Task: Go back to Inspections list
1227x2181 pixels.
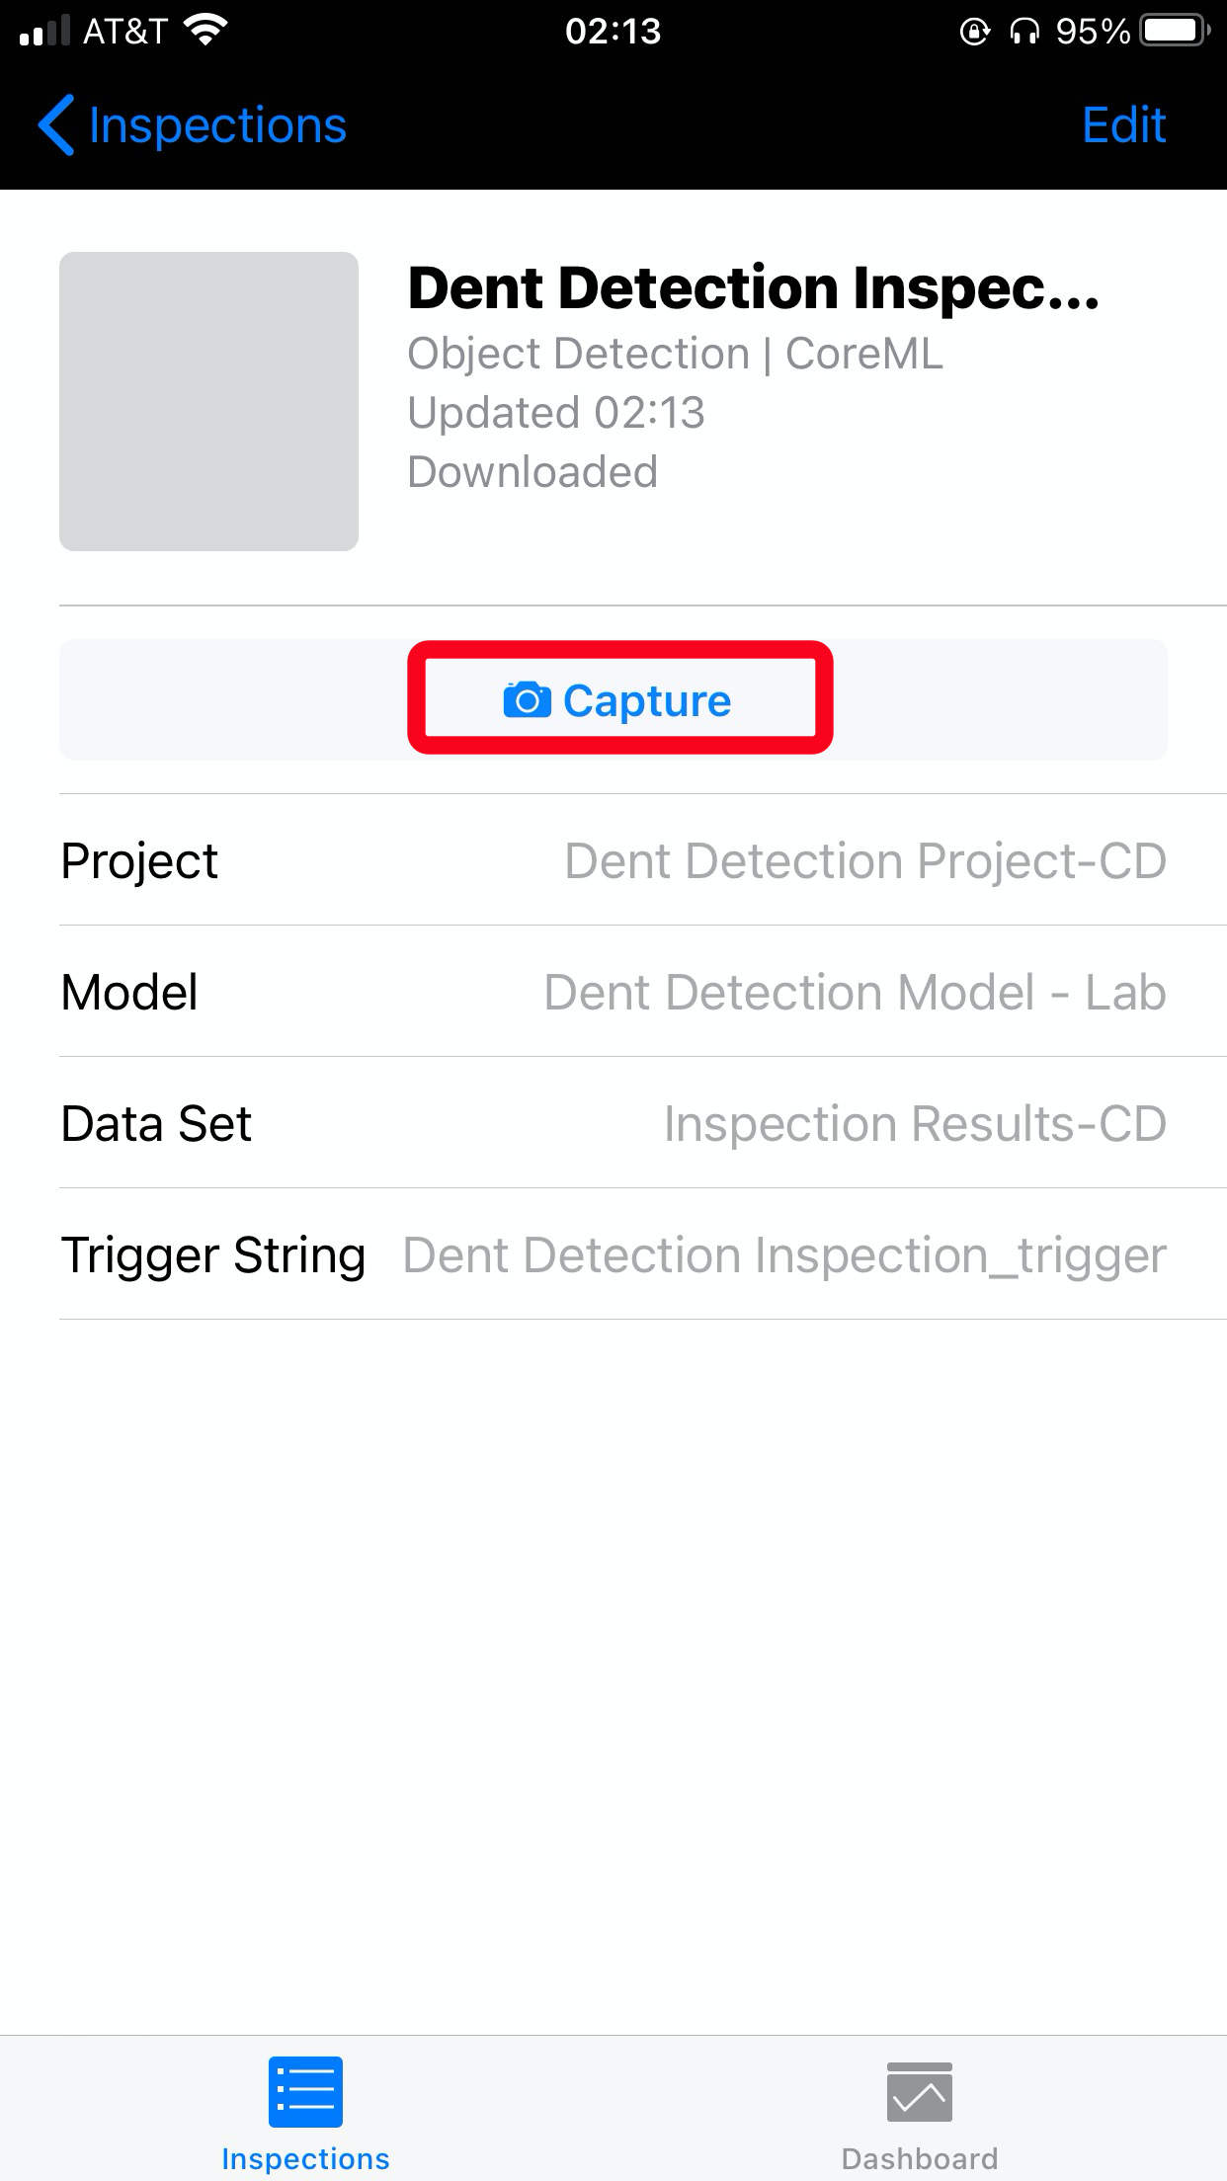Action: click(x=193, y=125)
